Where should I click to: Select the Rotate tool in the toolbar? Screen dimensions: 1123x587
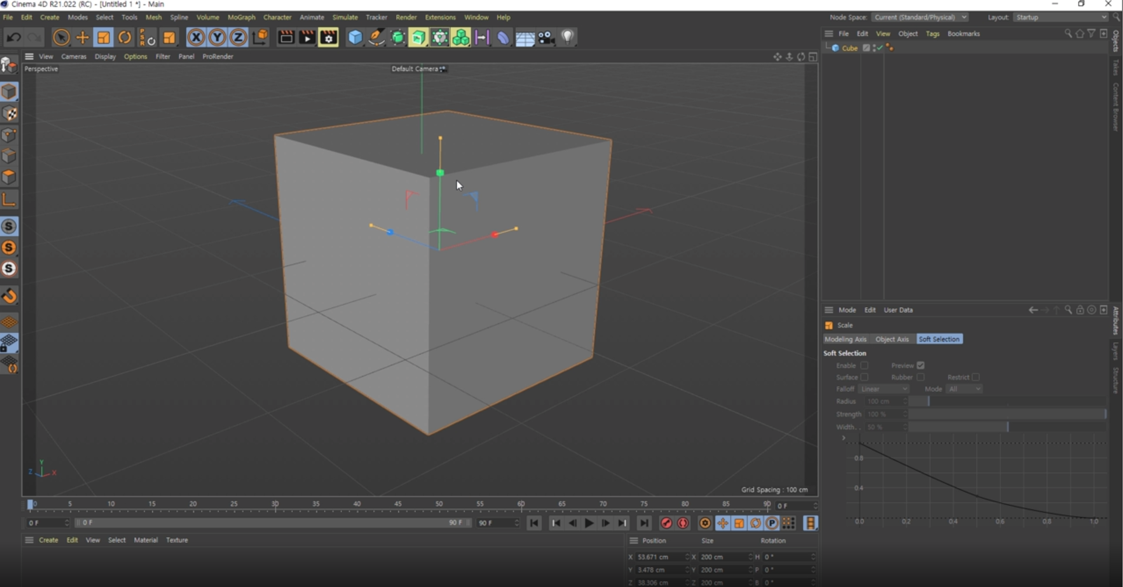point(125,38)
